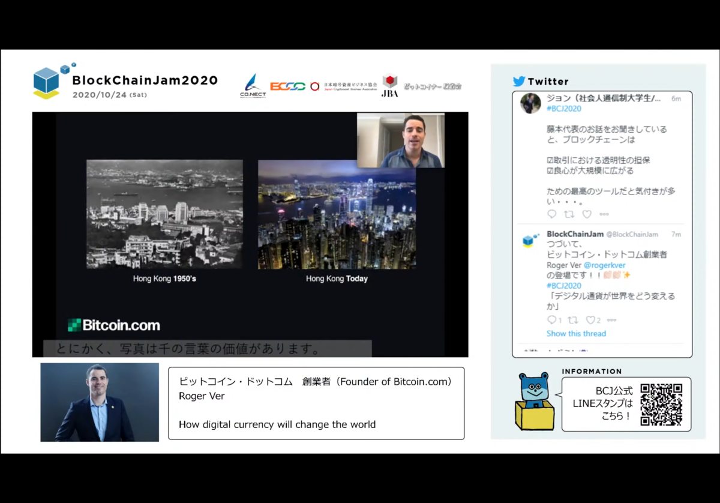
Task: Click the BlockChainJam2020 title text
Action: [145, 80]
